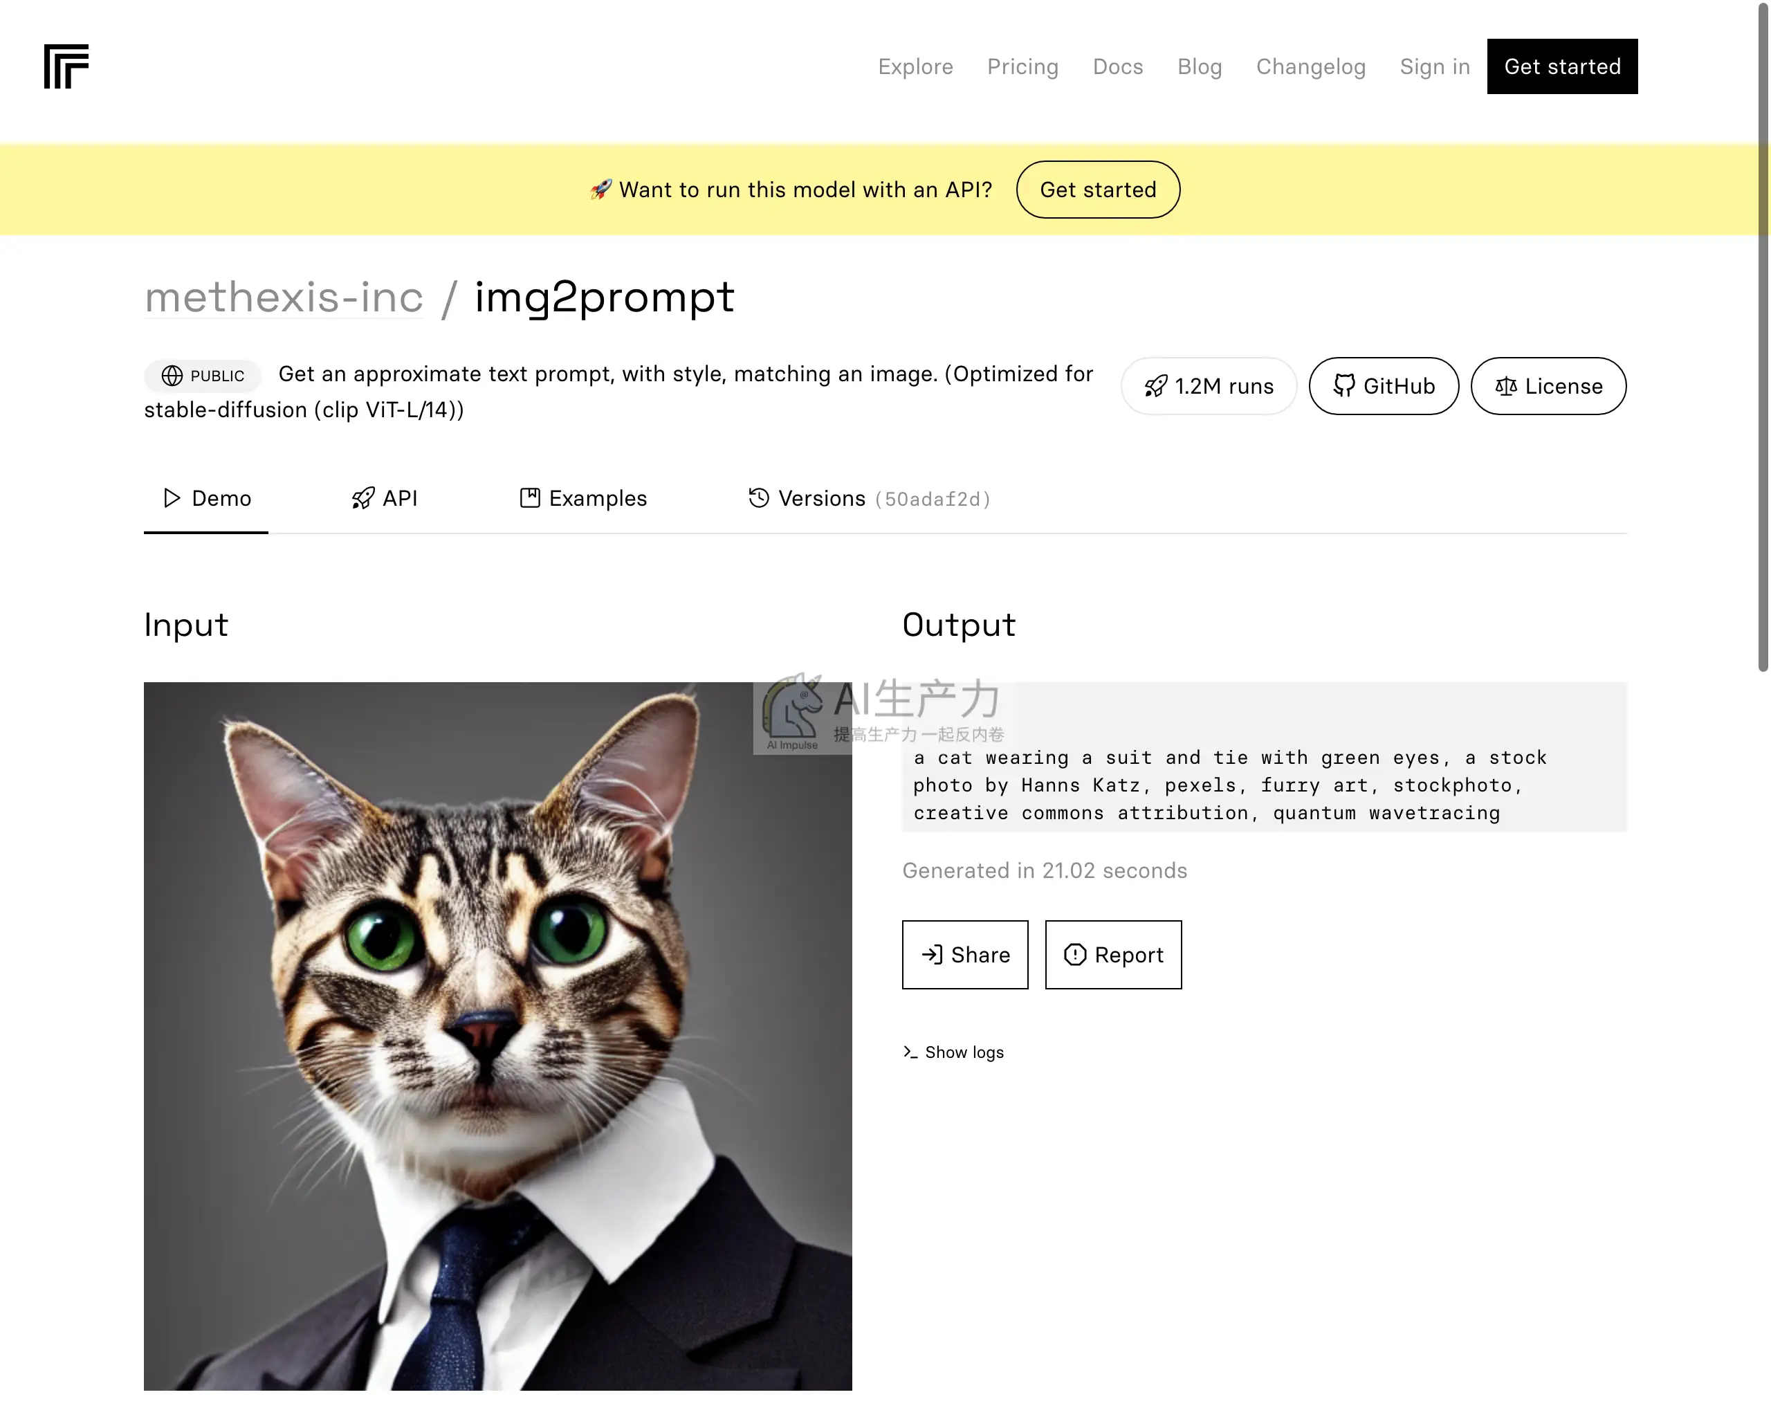
Task: Open the Versions tab
Action: pos(869,499)
